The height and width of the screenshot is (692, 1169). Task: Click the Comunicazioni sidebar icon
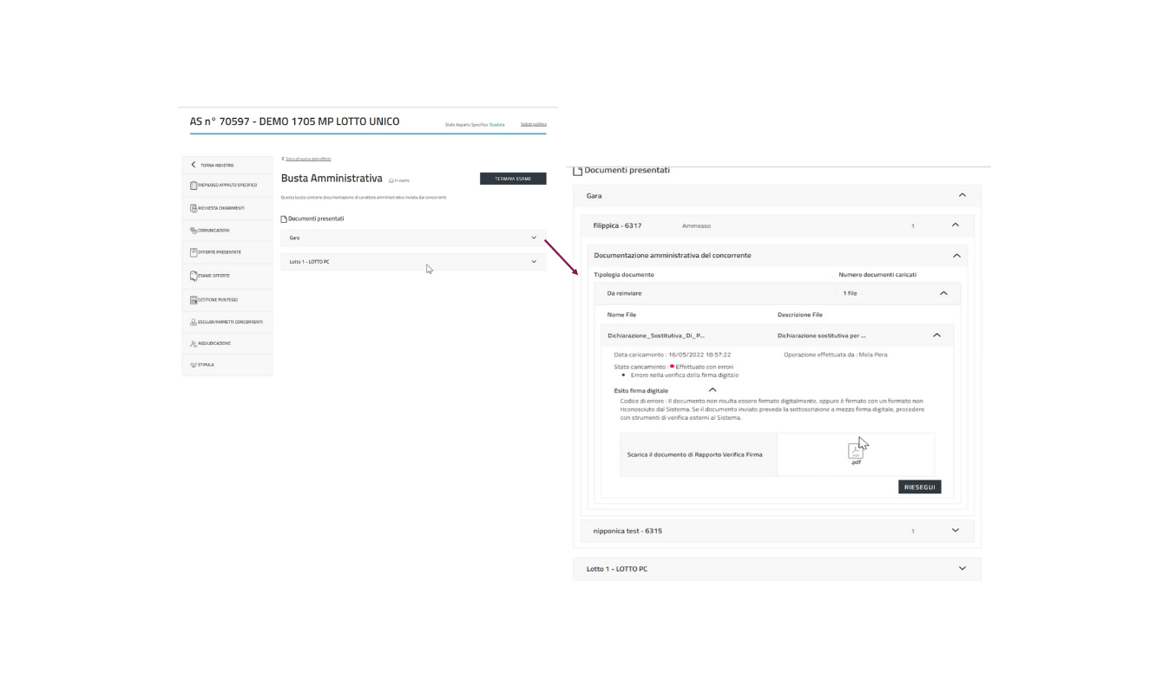pos(194,231)
